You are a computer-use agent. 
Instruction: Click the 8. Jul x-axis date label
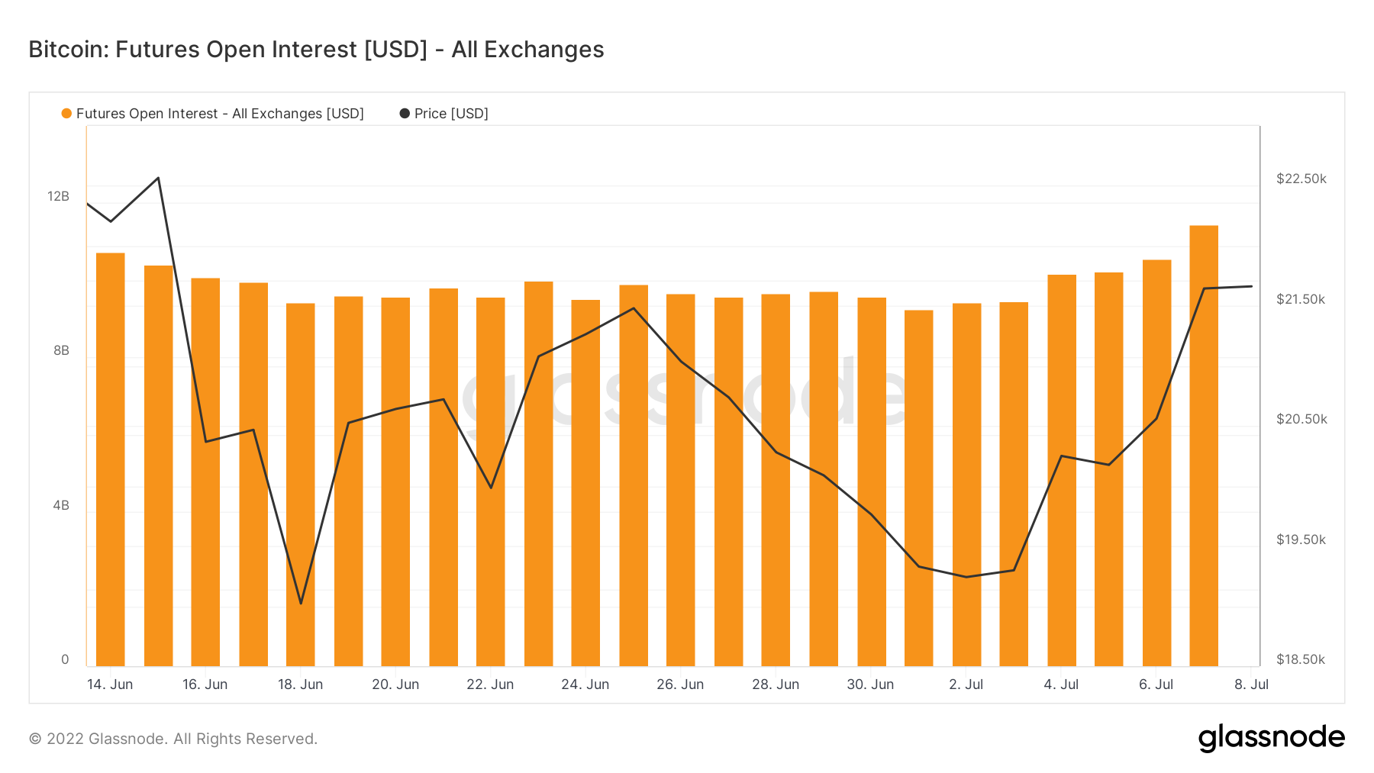1251,684
